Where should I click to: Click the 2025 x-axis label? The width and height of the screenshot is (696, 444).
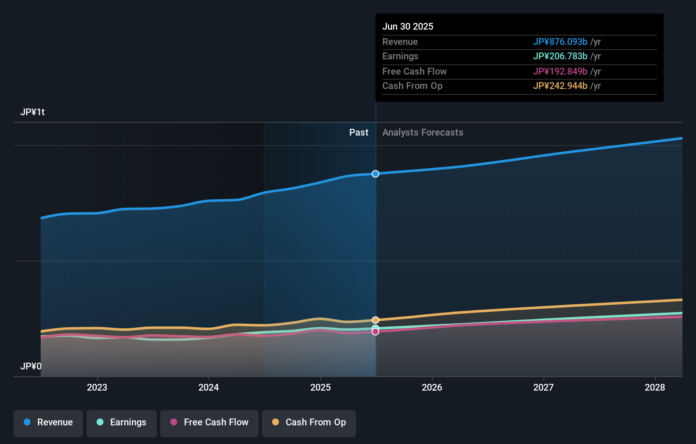[320, 387]
